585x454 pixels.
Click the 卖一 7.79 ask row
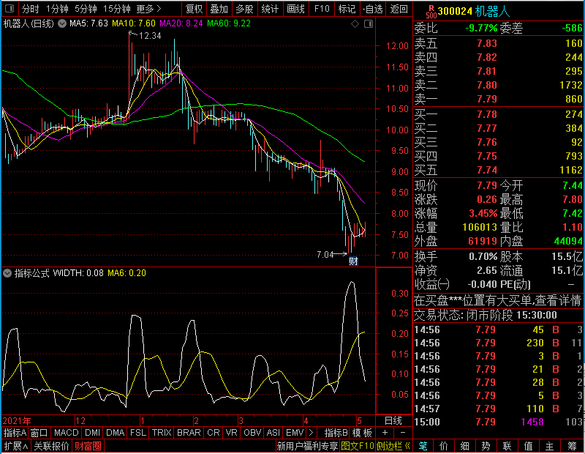pyautogui.click(x=498, y=99)
